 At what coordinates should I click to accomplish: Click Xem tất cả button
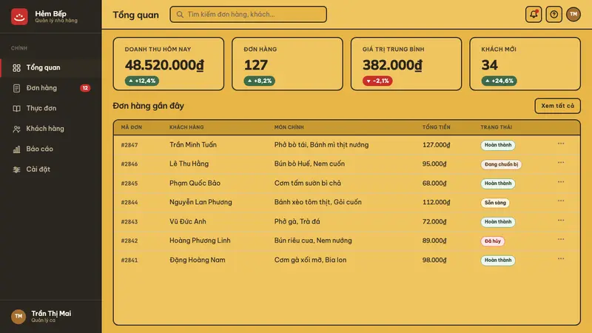558,106
